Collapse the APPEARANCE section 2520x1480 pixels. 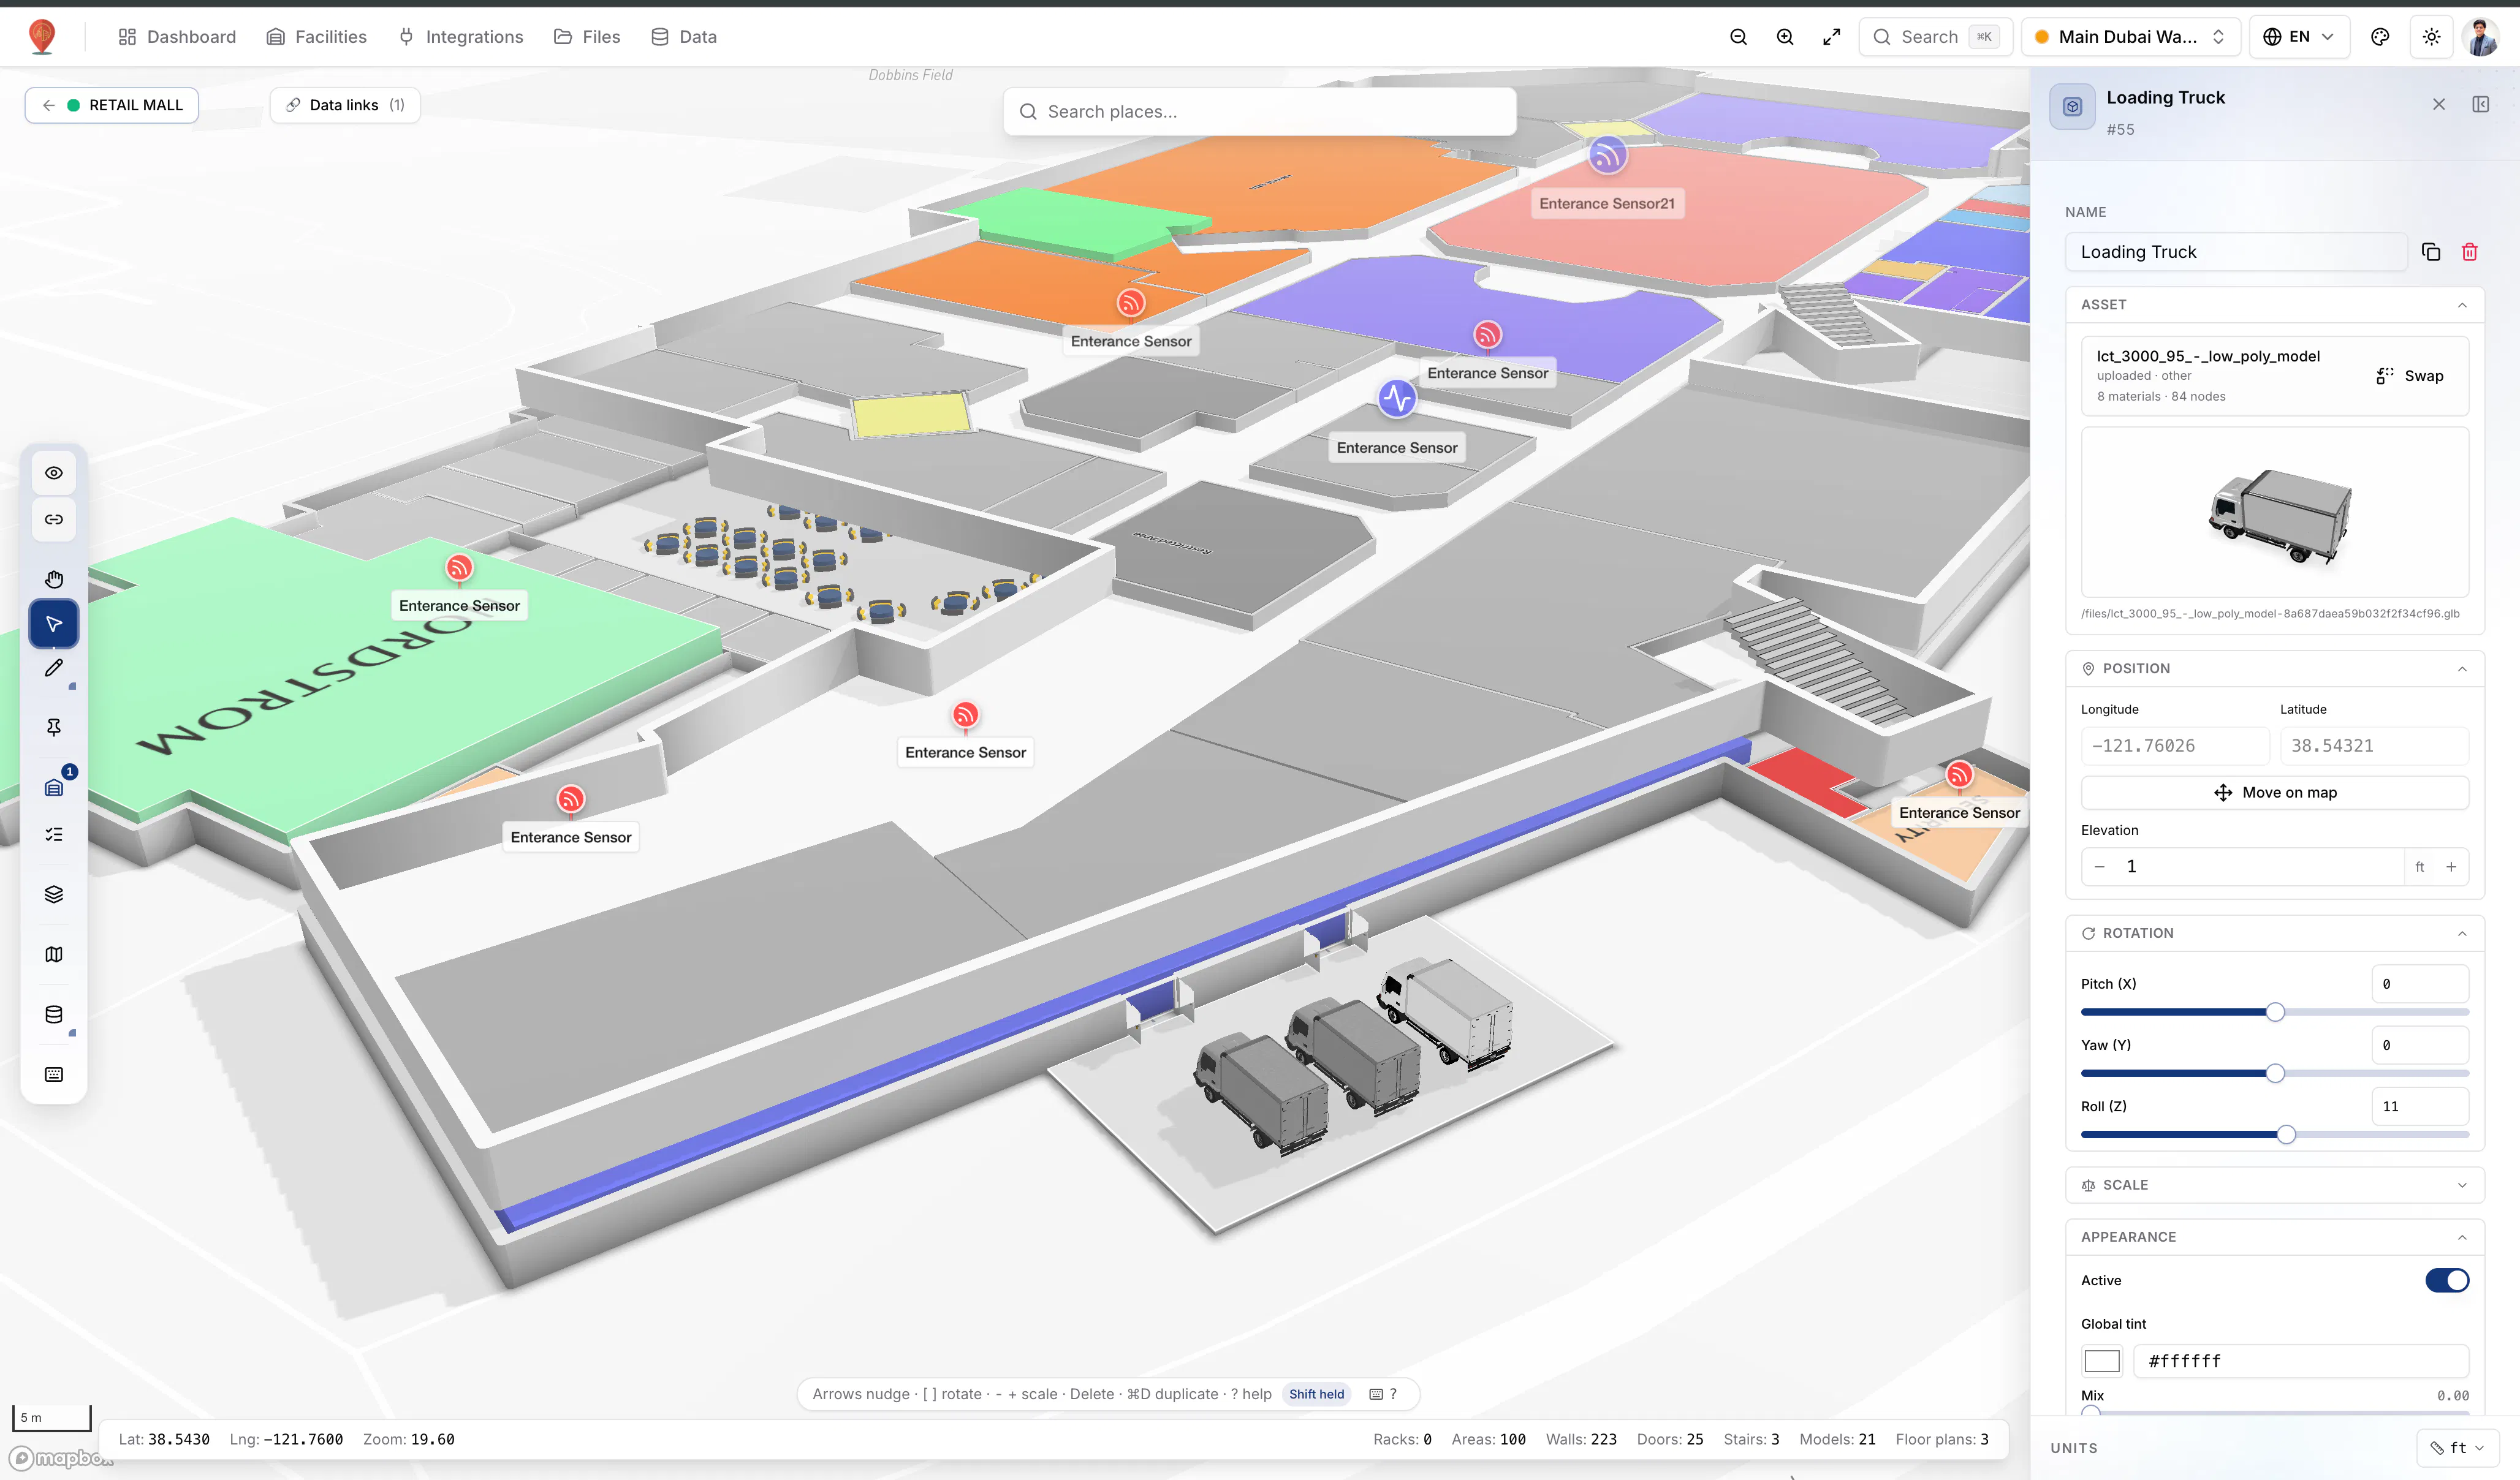[x=2462, y=1237]
